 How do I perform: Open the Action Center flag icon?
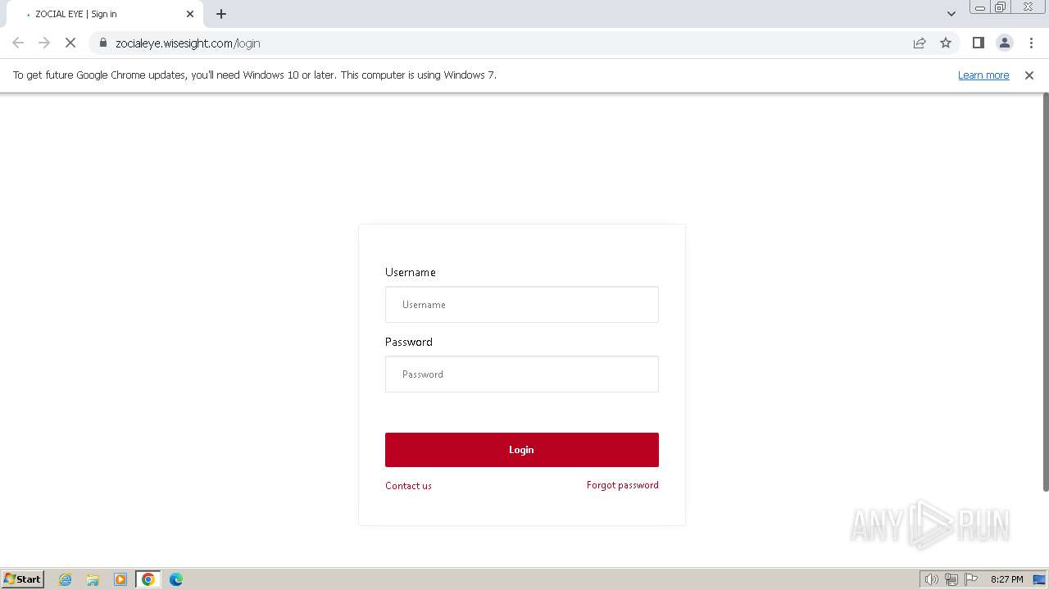971,579
